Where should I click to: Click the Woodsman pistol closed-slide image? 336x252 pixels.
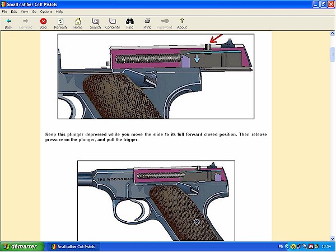pos(156,200)
